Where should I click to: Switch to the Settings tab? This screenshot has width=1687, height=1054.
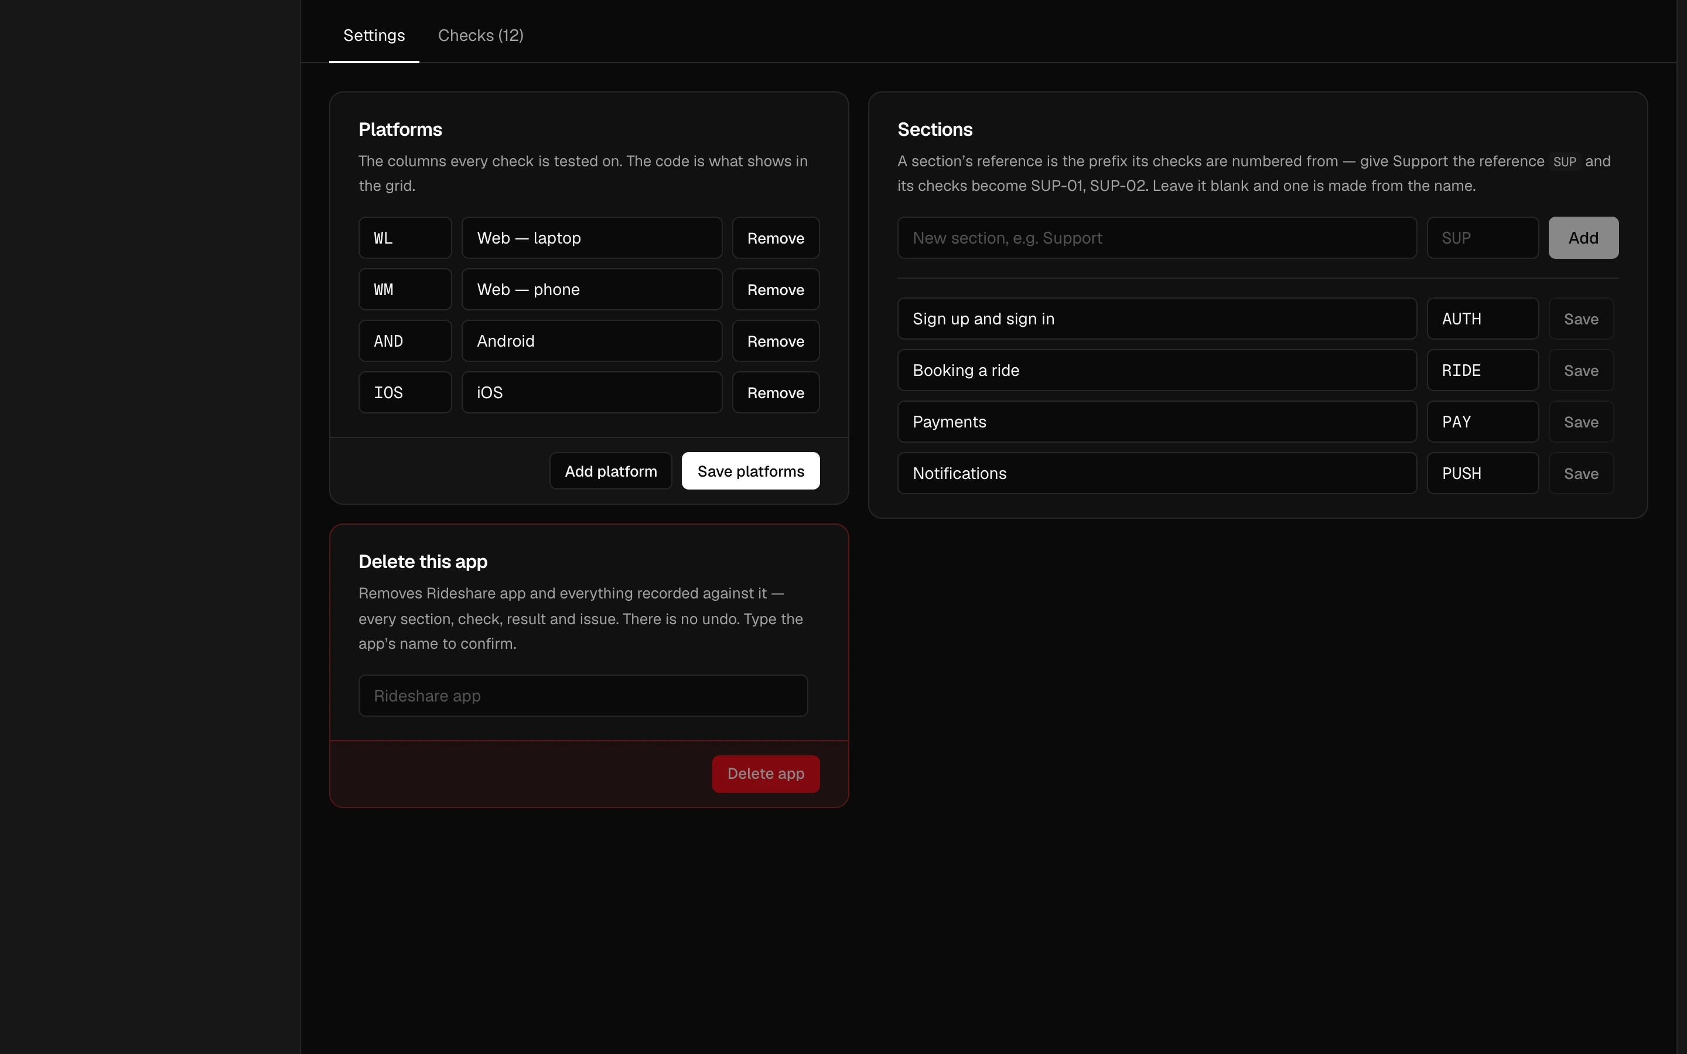[374, 35]
